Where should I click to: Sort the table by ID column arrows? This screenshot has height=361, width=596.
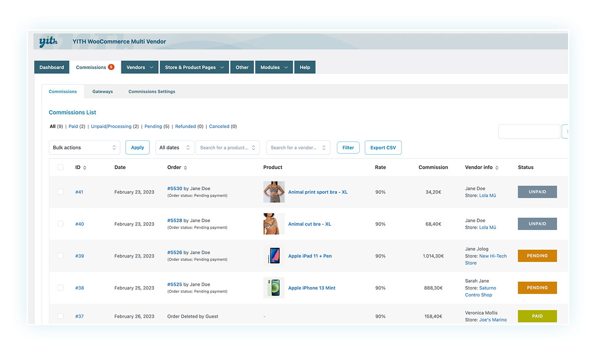pos(85,168)
